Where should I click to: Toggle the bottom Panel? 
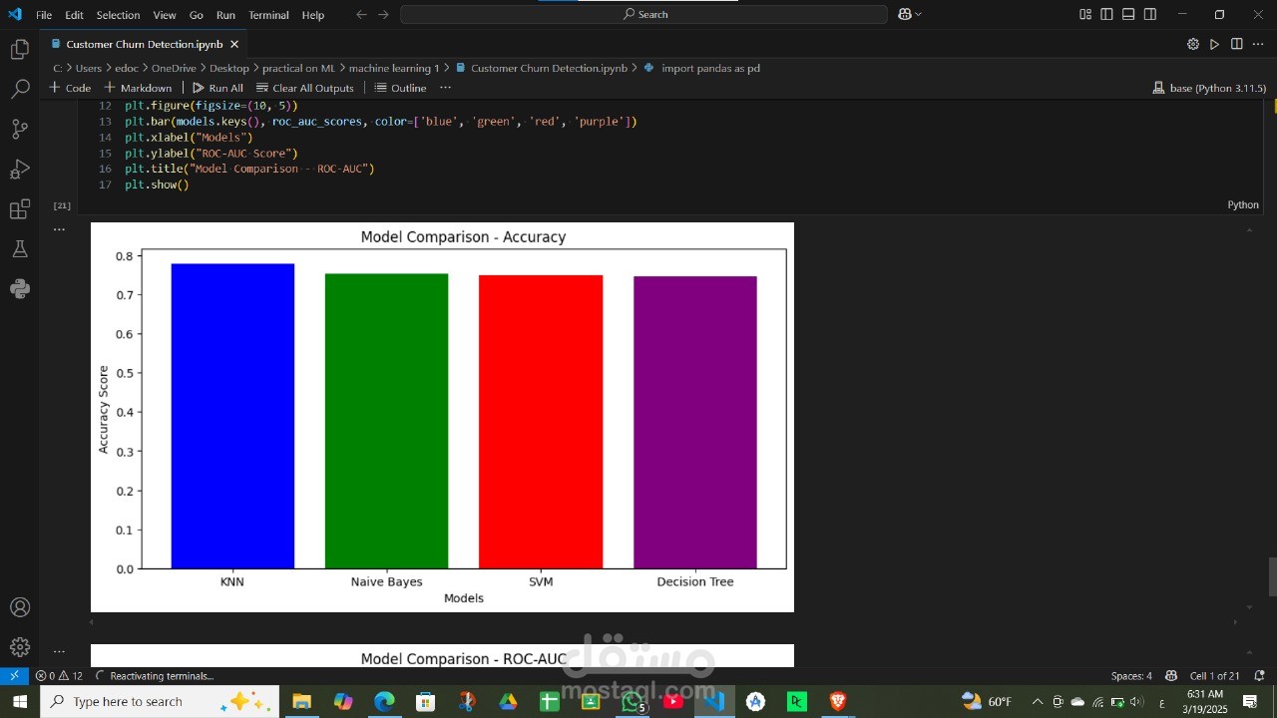(x=1128, y=14)
